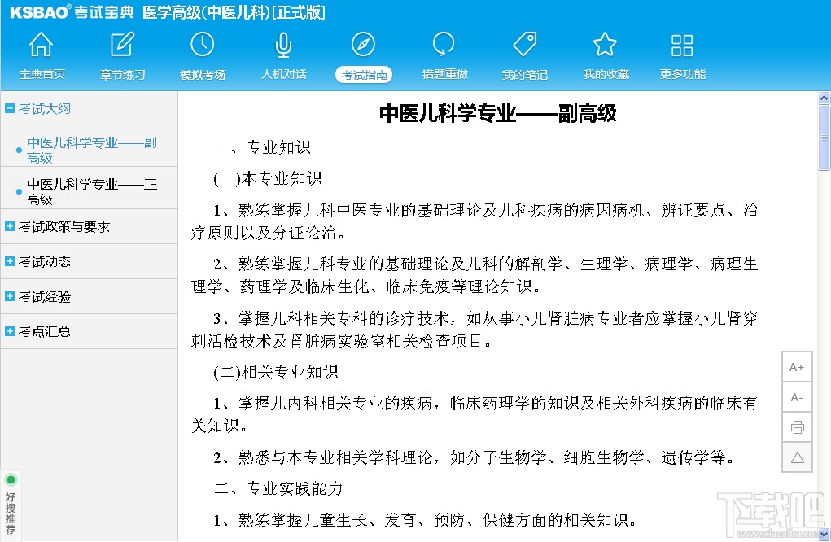Open 我的收藏 star icon
The width and height of the screenshot is (831, 542).
tap(606, 45)
